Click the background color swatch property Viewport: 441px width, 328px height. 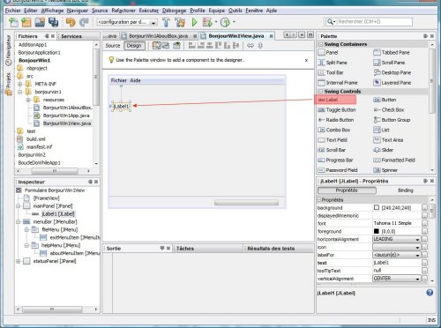coord(377,207)
